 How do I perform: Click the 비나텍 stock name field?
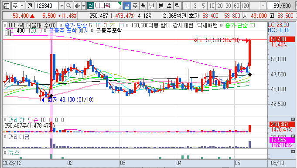[104, 6]
